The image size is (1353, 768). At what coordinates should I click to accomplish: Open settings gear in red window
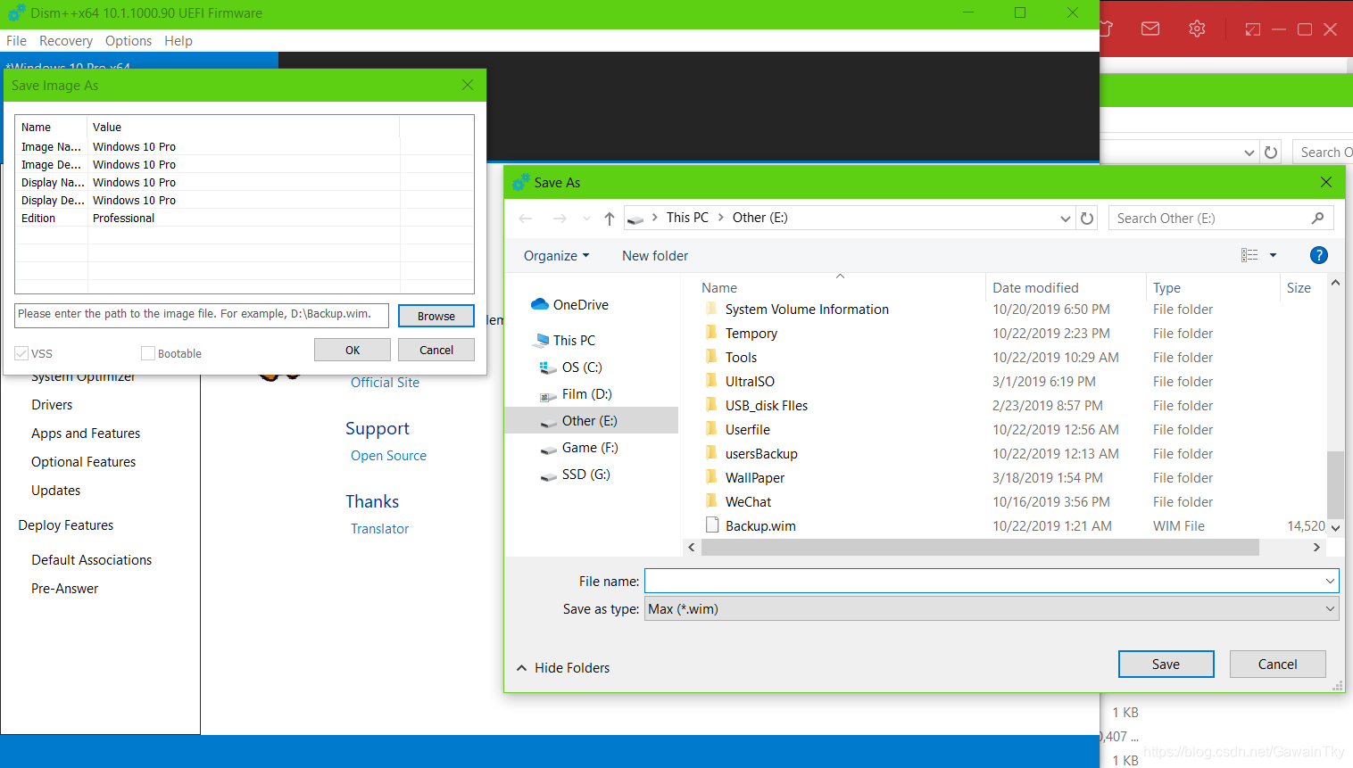tap(1197, 29)
